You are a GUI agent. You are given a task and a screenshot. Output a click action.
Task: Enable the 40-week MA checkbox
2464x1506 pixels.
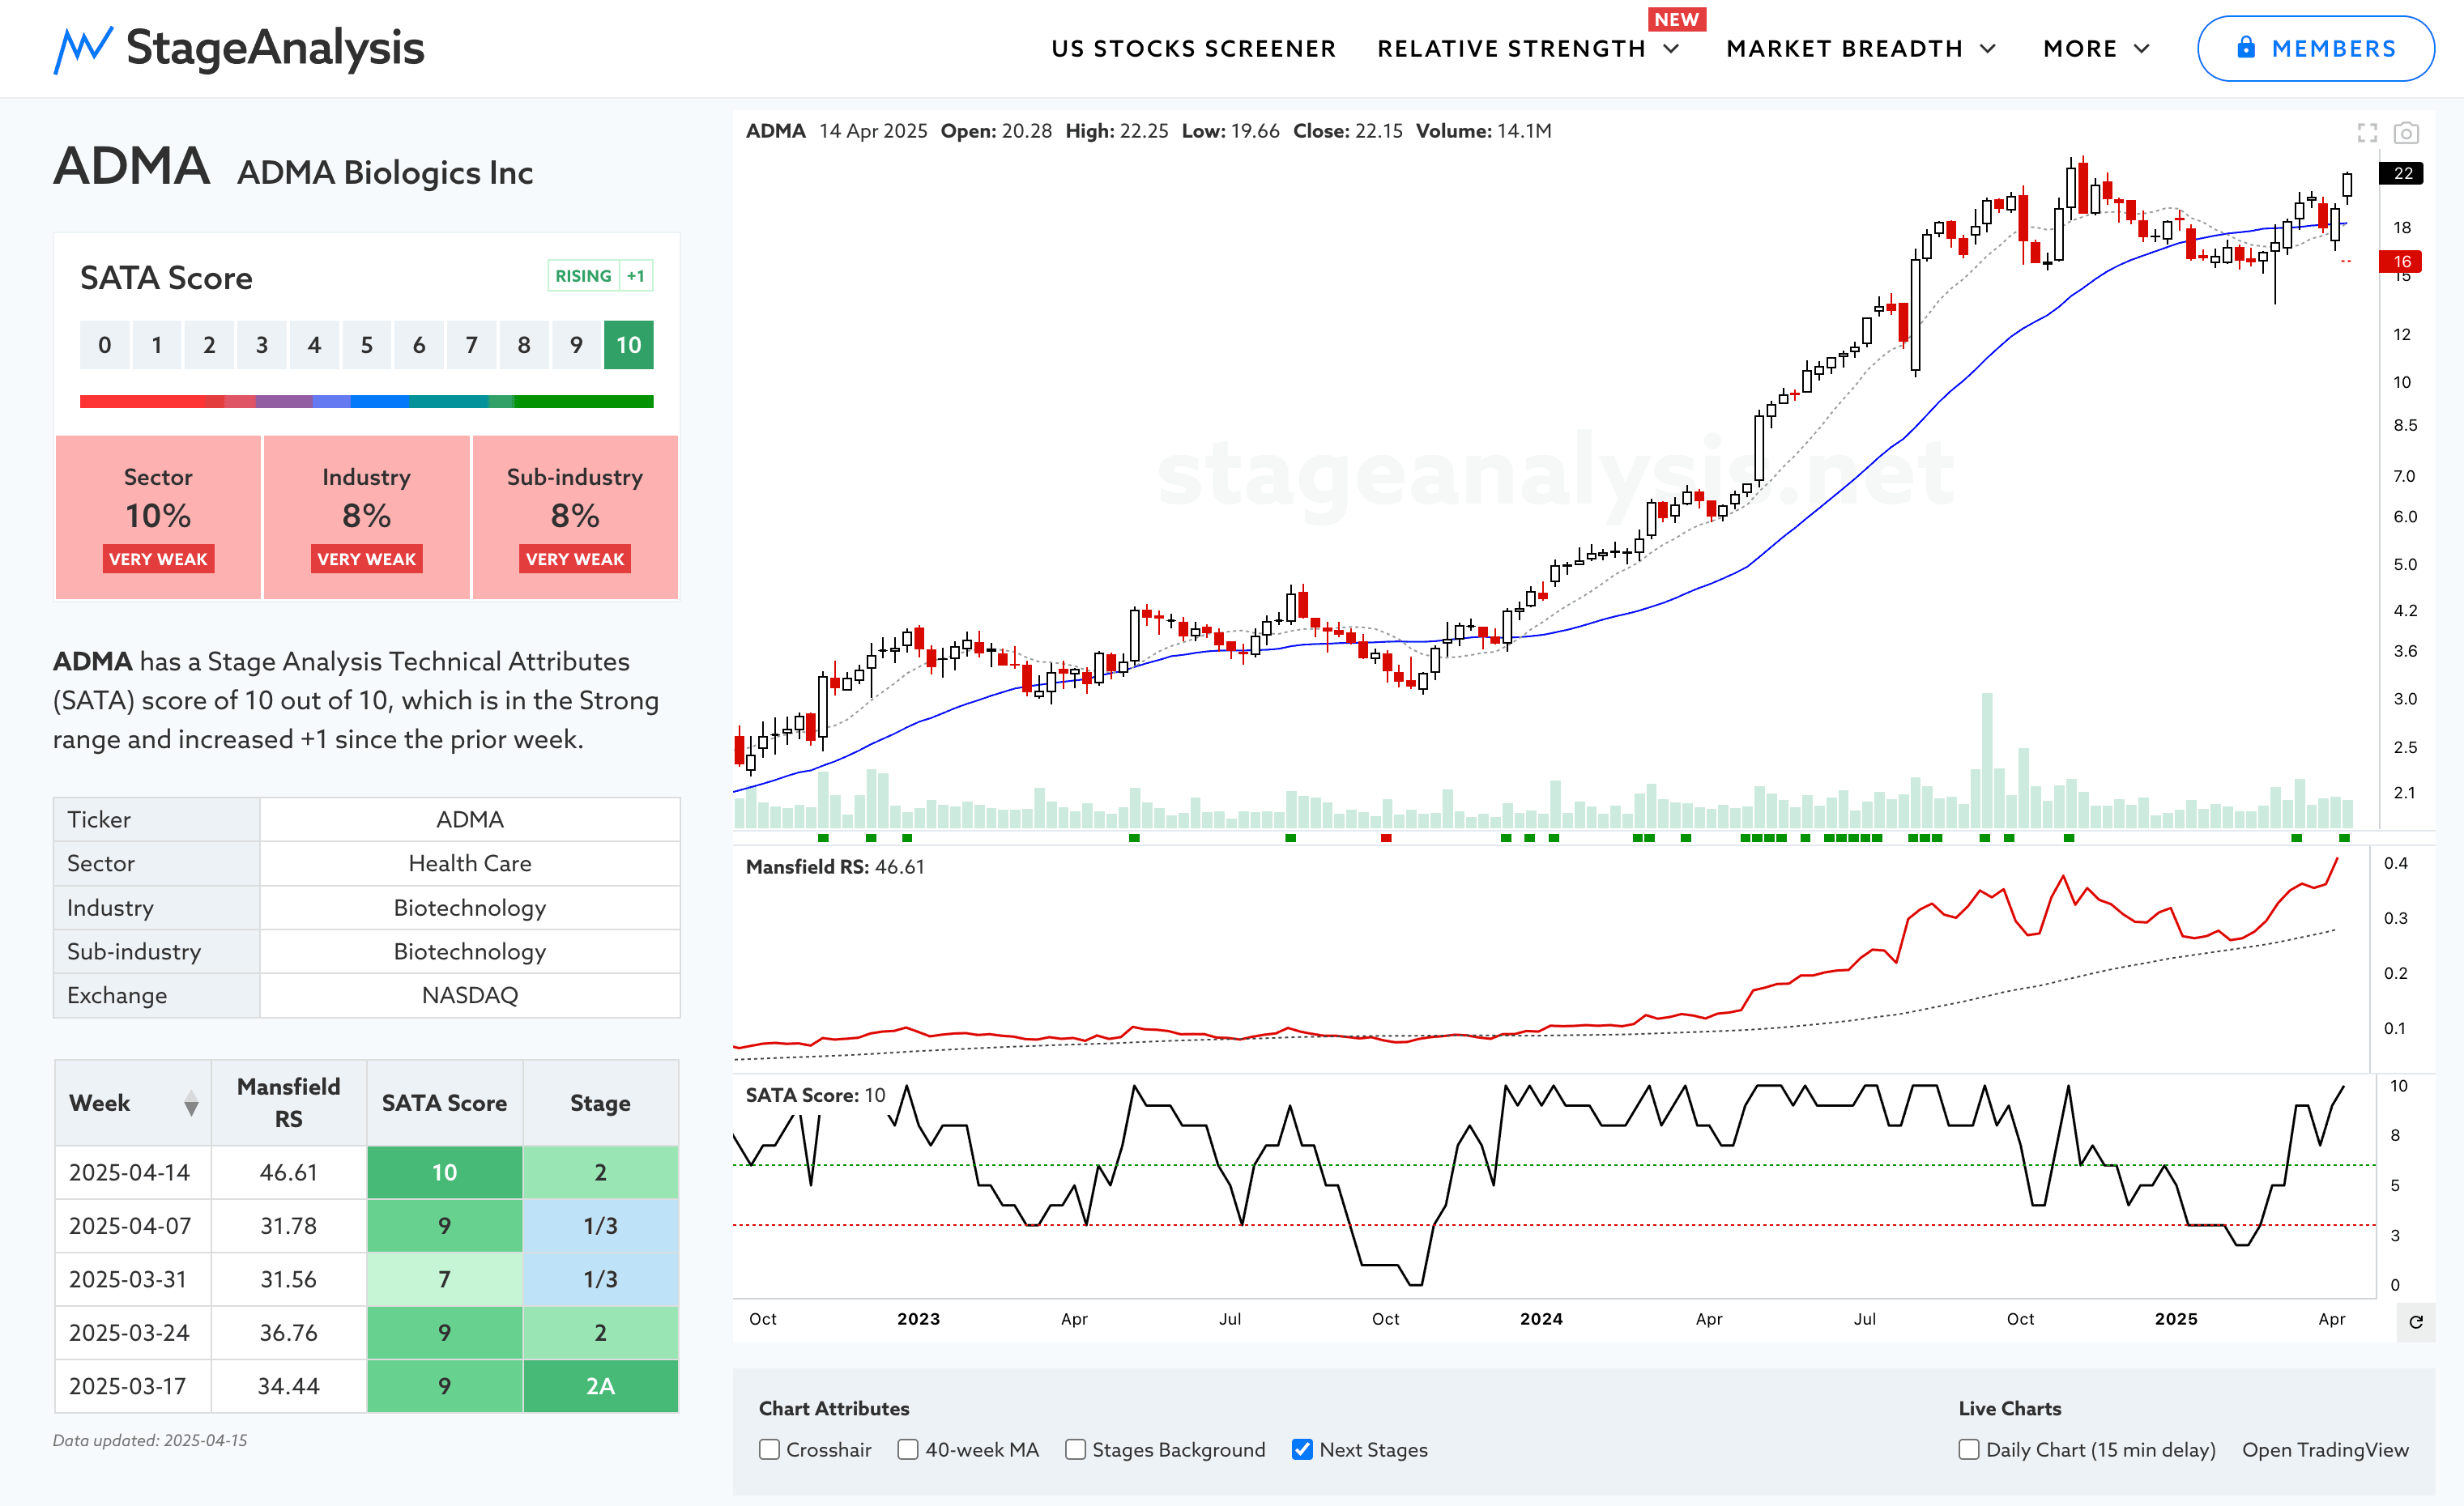coord(907,1449)
